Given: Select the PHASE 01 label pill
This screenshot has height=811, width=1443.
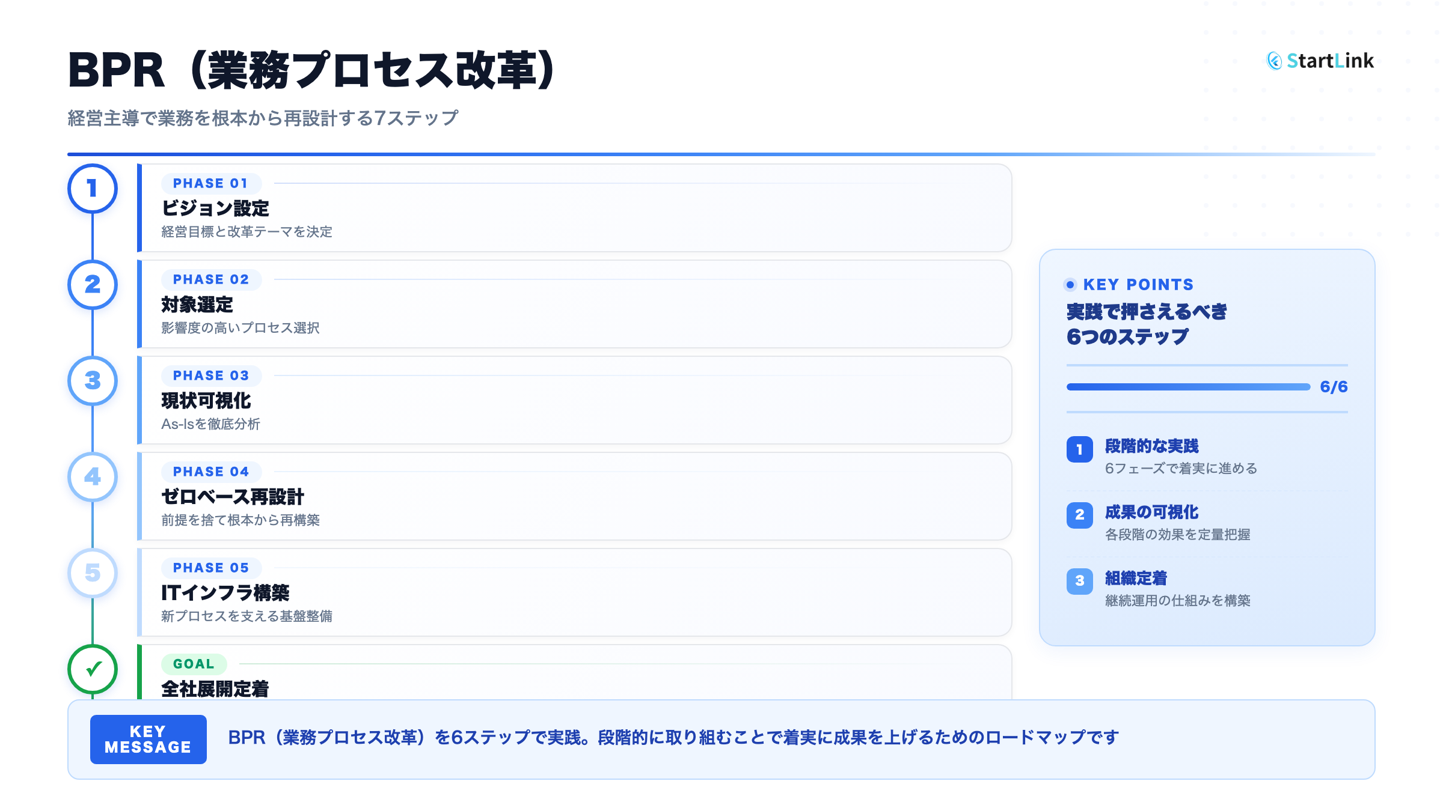Looking at the screenshot, I should [x=210, y=184].
